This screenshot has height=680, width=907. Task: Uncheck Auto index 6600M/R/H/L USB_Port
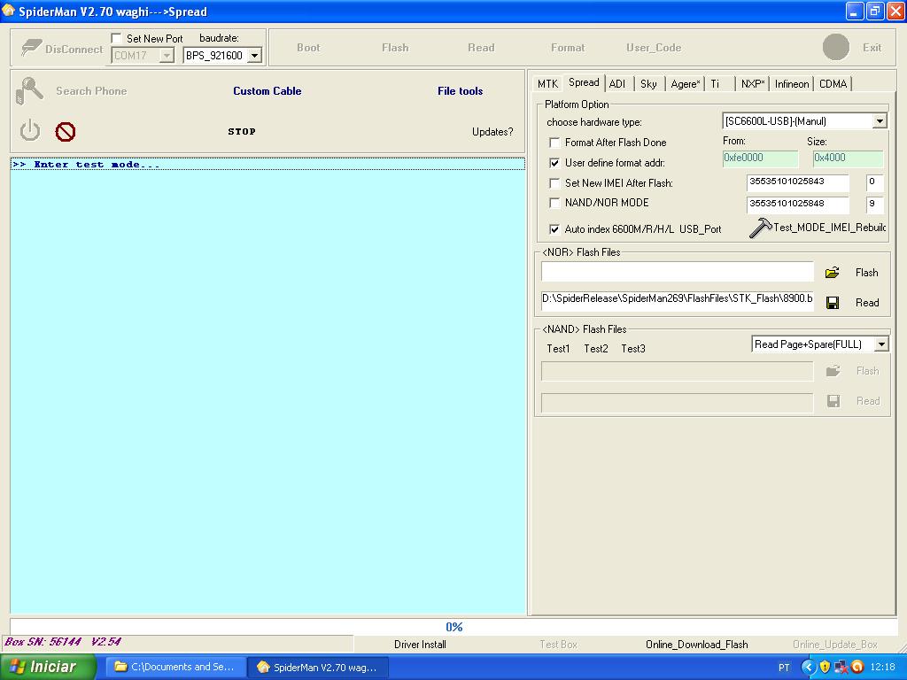pos(554,229)
